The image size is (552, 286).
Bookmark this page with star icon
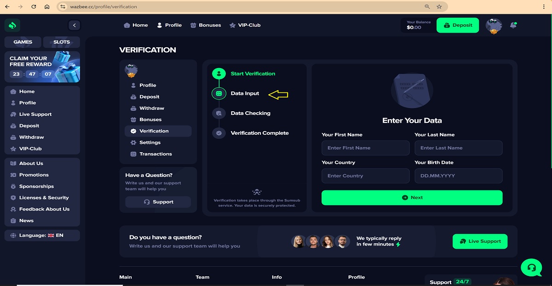[x=439, y=7]
